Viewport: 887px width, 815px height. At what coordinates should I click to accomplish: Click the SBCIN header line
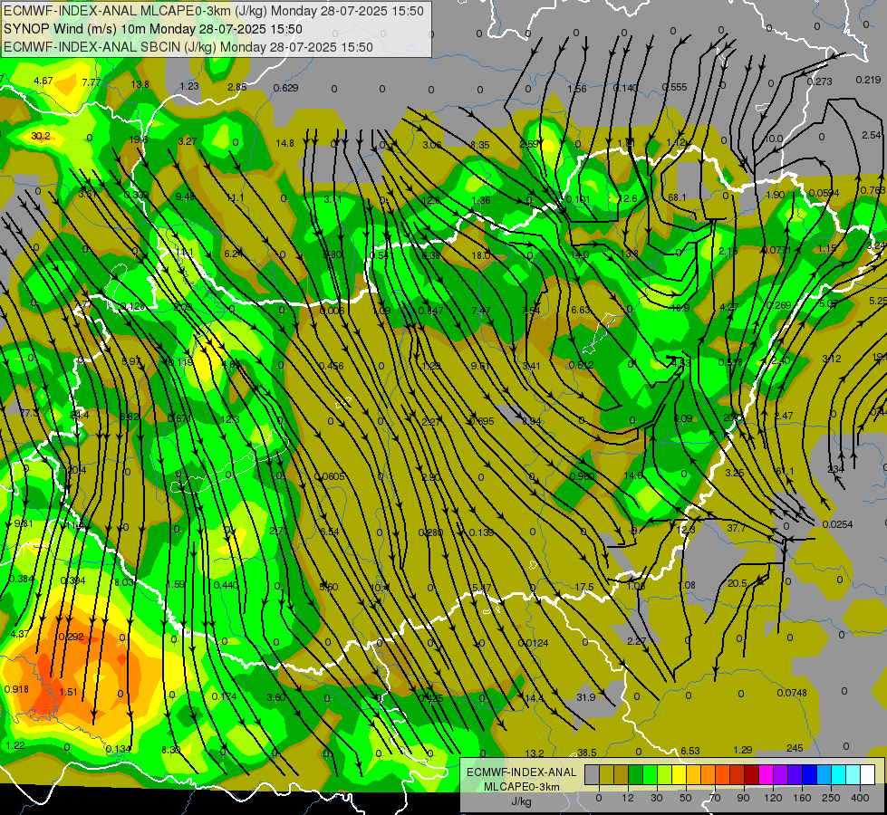pos(188,47)
